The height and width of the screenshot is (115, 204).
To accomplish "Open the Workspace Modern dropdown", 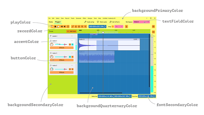I will 141,22.
